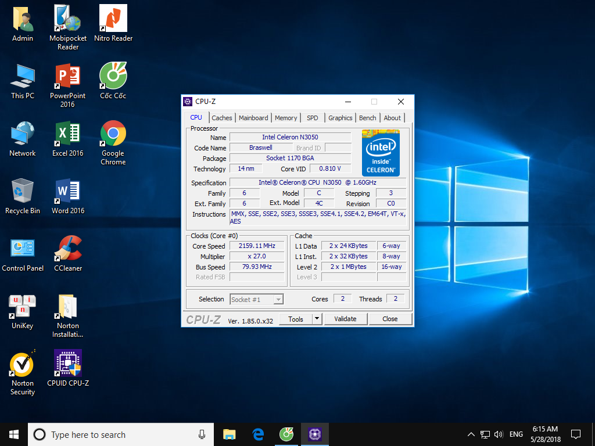Image resolution: width=595 pixels, height=446 pixels.
Task: Open the Admin user folder icon
Action: [x=23, y=23]
